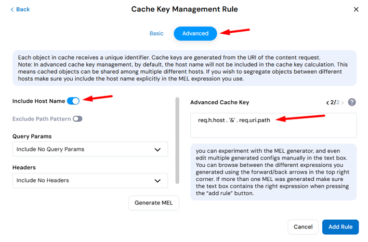Go to previous MEL expression arrow
Image resolution: width=368 pixels, height=242 pixels.
click(327, 103)
